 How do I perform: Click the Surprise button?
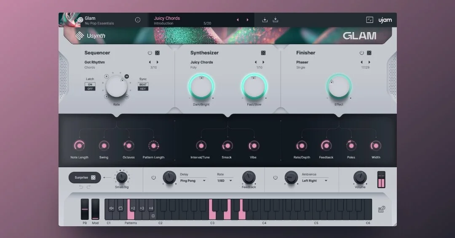tap(85, 177)
